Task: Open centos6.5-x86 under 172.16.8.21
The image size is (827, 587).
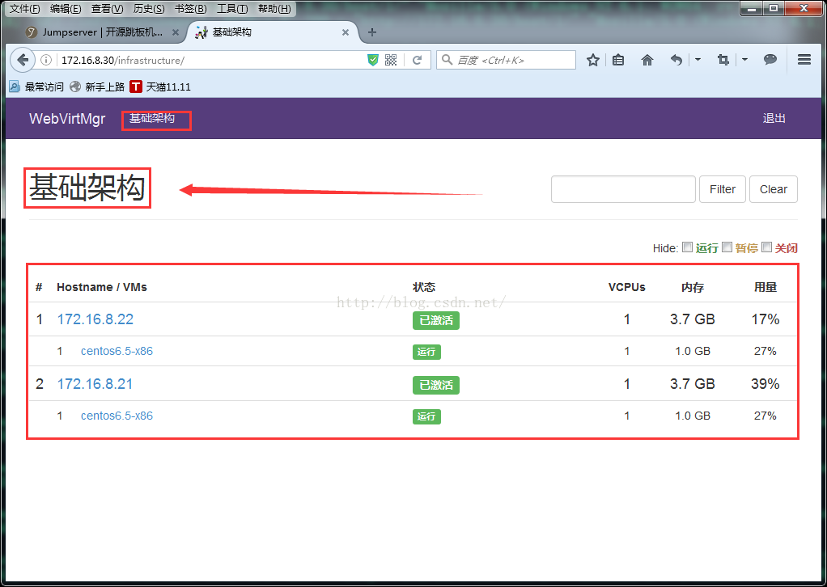Action: [x=117, y=416]
